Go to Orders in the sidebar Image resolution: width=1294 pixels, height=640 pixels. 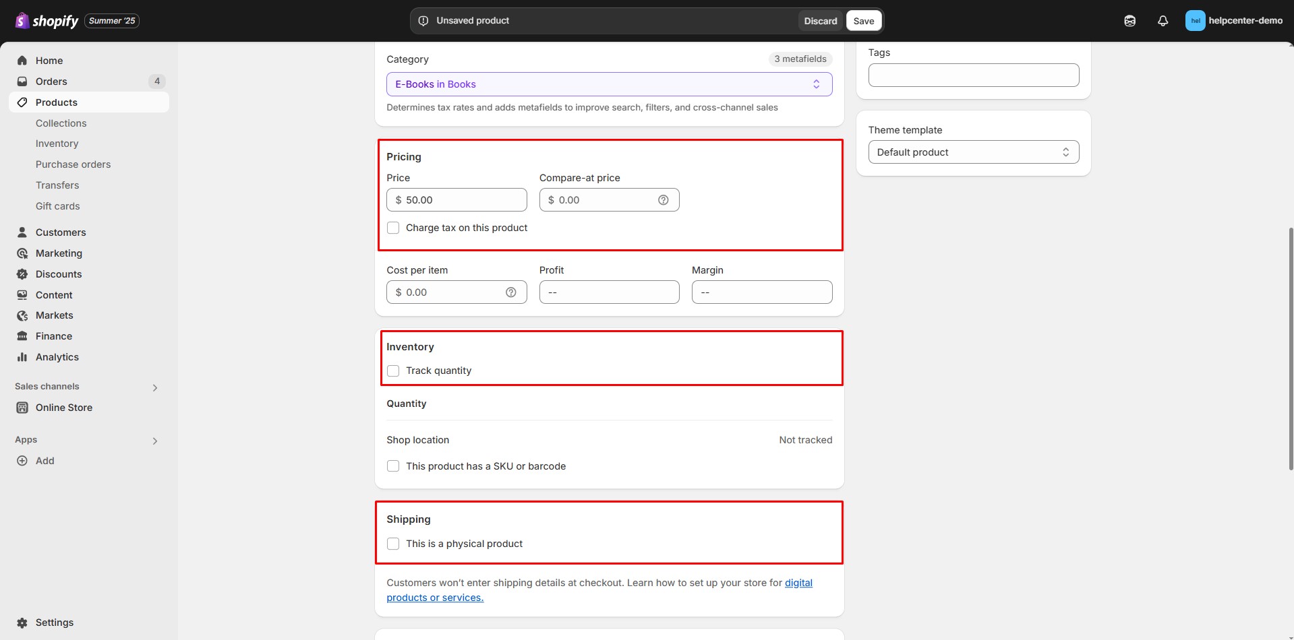51,82
